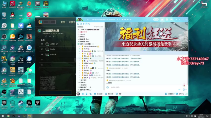This screenshot has width=211, height=118.
Task: Click the star favorite icon in YY title bar
Action: [122, 20]
